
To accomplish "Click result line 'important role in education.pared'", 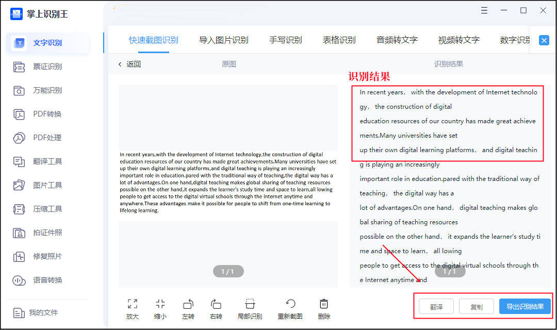I will pos(449,179).
